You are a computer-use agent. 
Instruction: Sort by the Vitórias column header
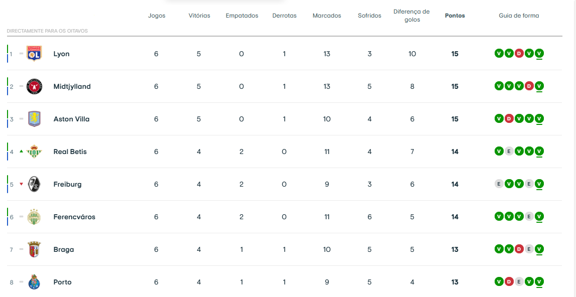(x=199, y=16)
